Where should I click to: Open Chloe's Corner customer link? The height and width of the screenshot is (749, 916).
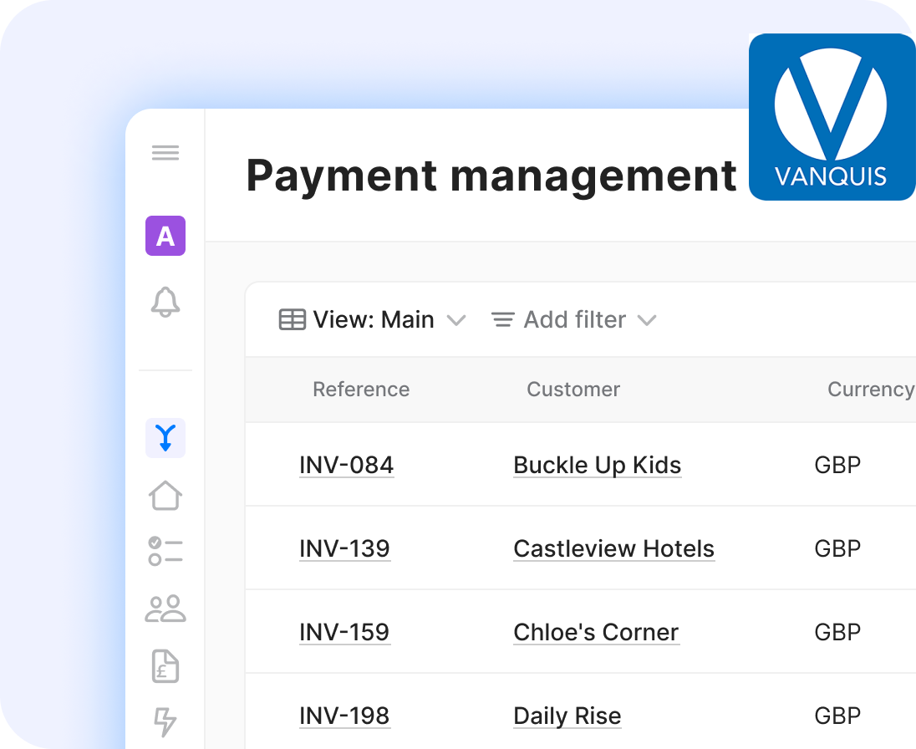click(x=596, y=632)
